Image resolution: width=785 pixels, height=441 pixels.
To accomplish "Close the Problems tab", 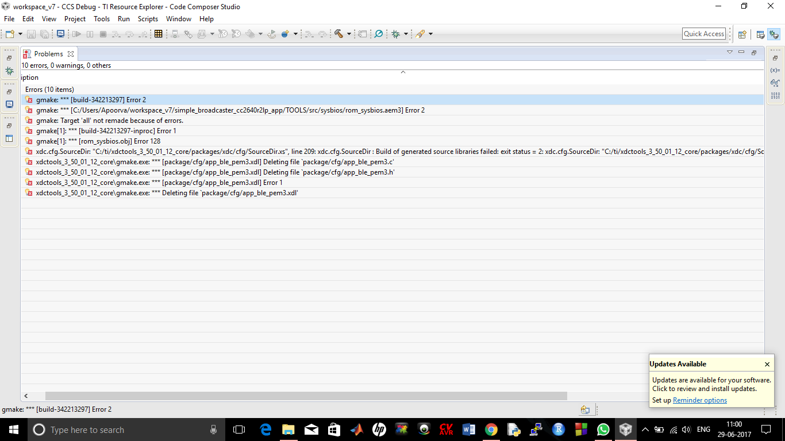I will click(x=71, y=54).
